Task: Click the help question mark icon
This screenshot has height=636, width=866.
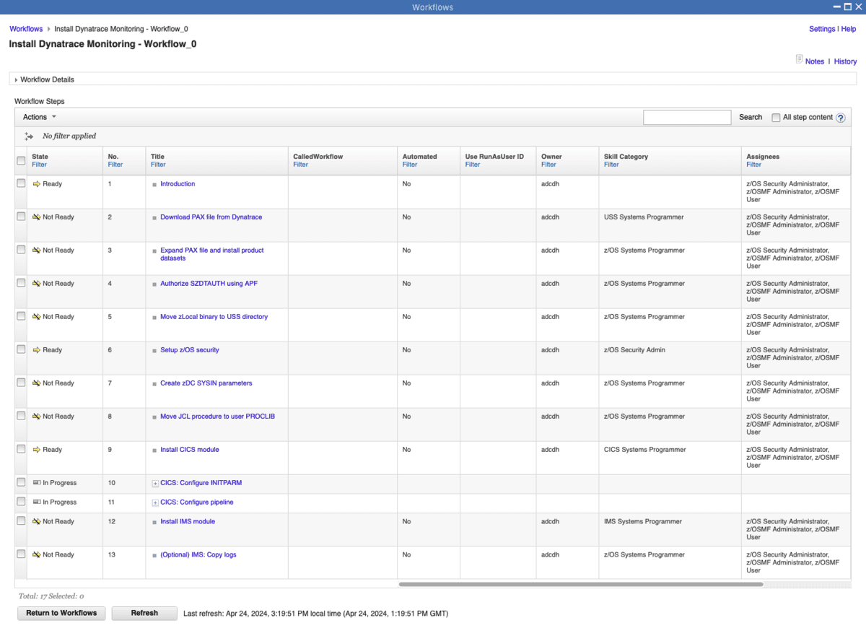Action: click(842, 117)
